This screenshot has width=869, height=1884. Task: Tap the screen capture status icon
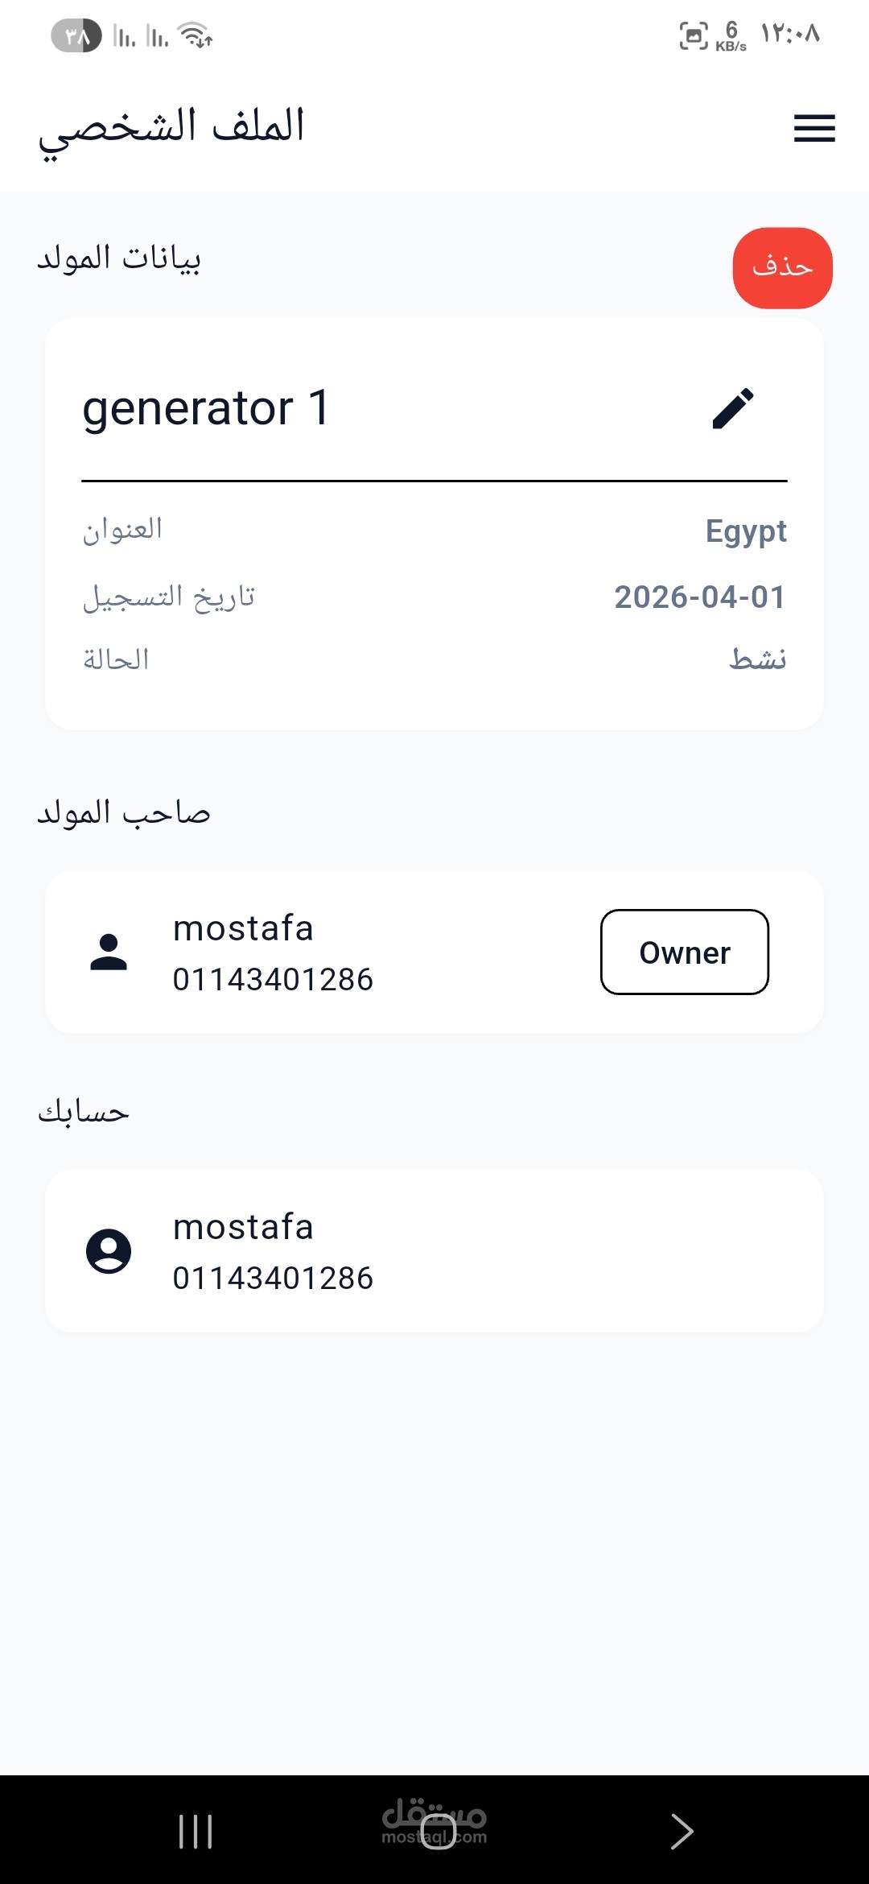[x=694, y=35]
